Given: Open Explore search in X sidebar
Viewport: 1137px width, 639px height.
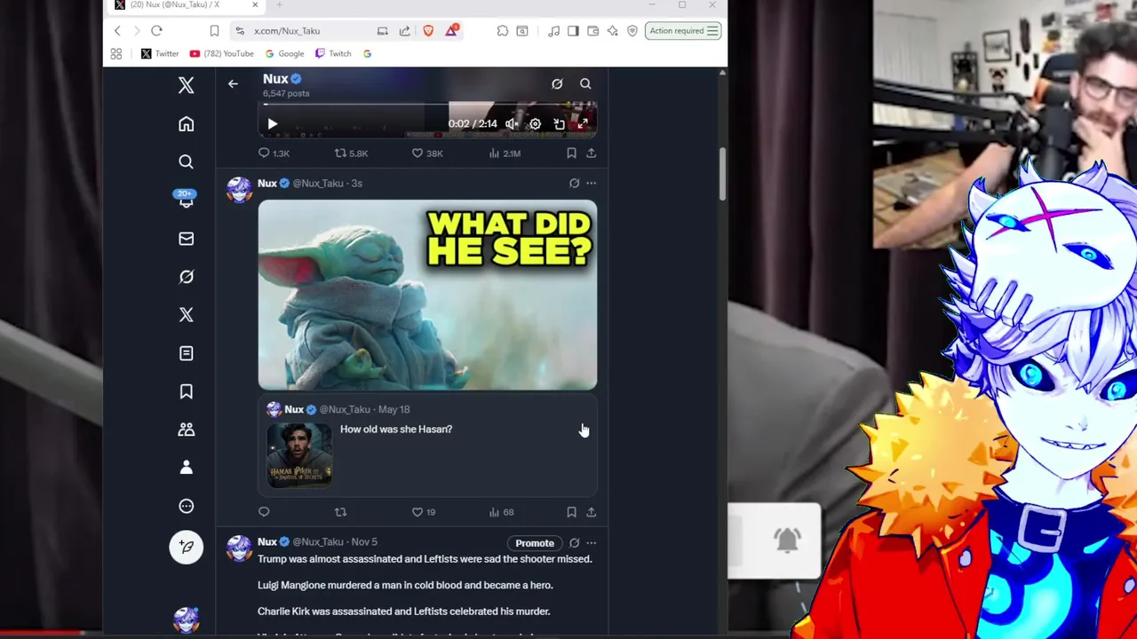Looking at the screenshot, I should pos(186,162).
